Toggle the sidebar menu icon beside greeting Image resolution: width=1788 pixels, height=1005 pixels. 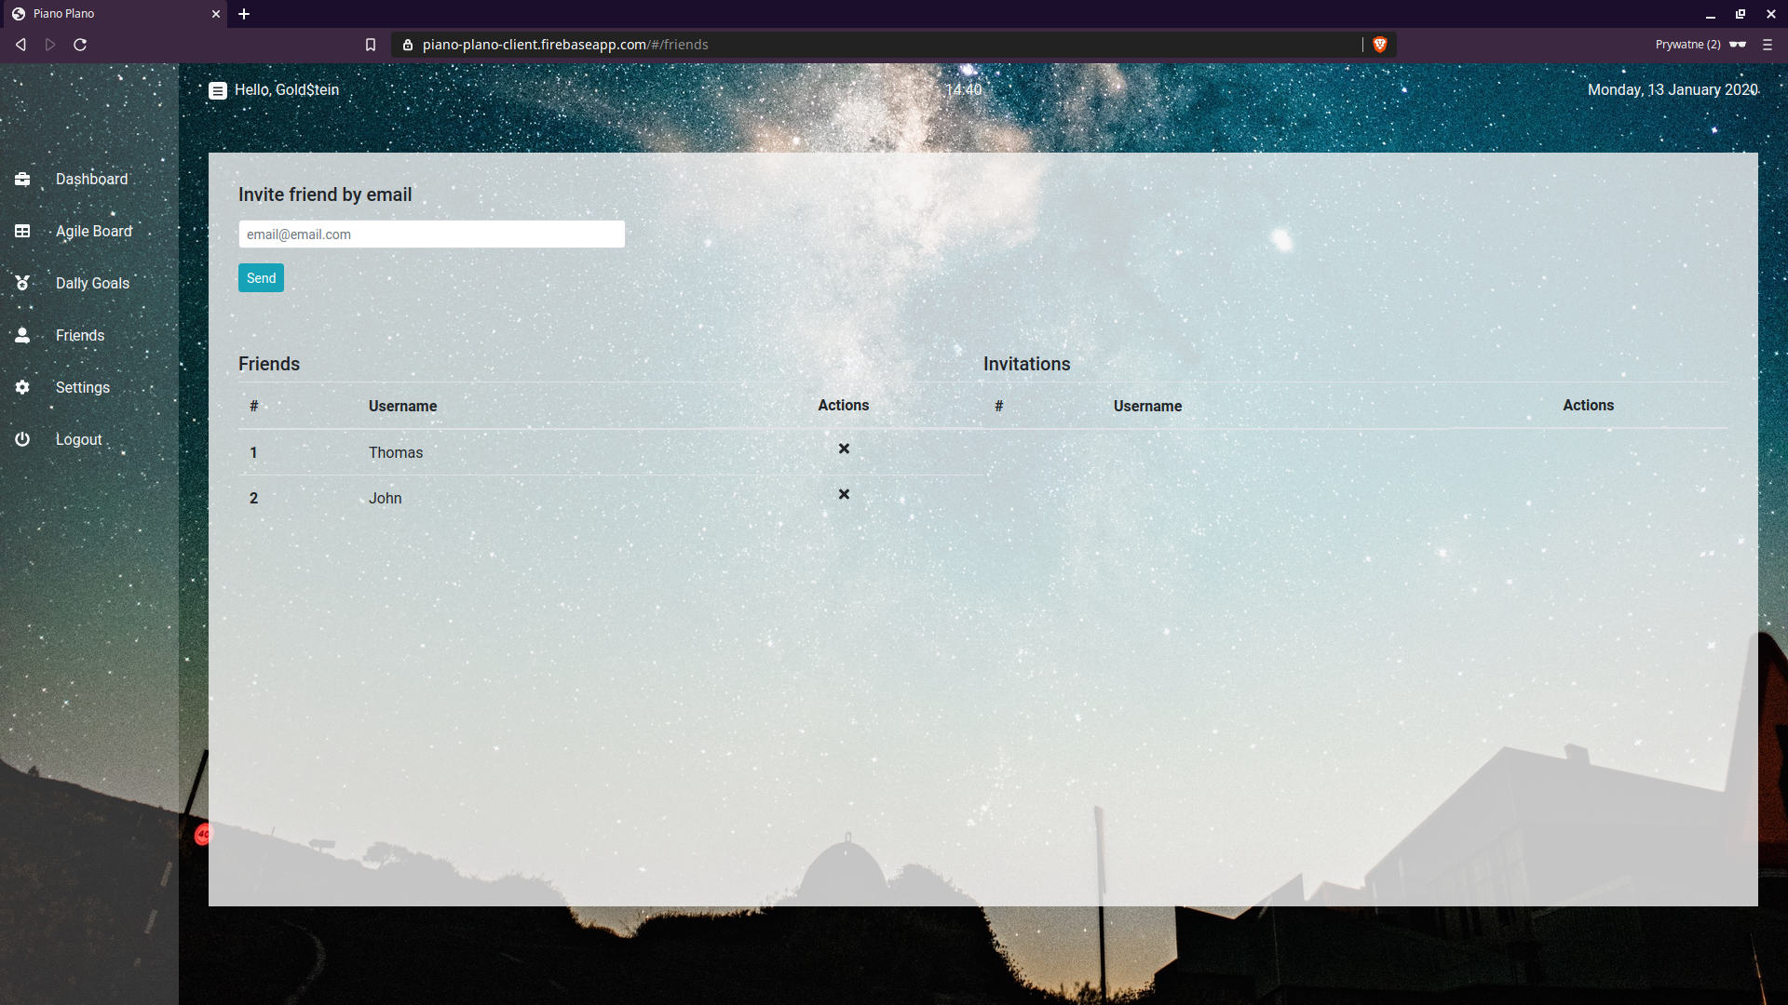pyautogui.click(x=218, y=90)
